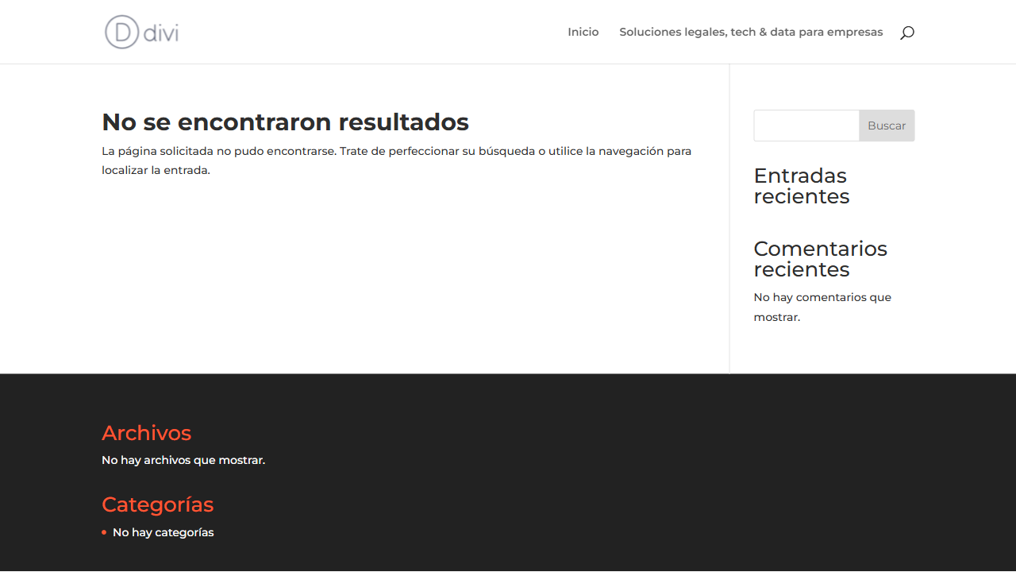
Task: Click the 'La página solicitada no pudo encontrarse' paragraph
Action: (397, 160)
